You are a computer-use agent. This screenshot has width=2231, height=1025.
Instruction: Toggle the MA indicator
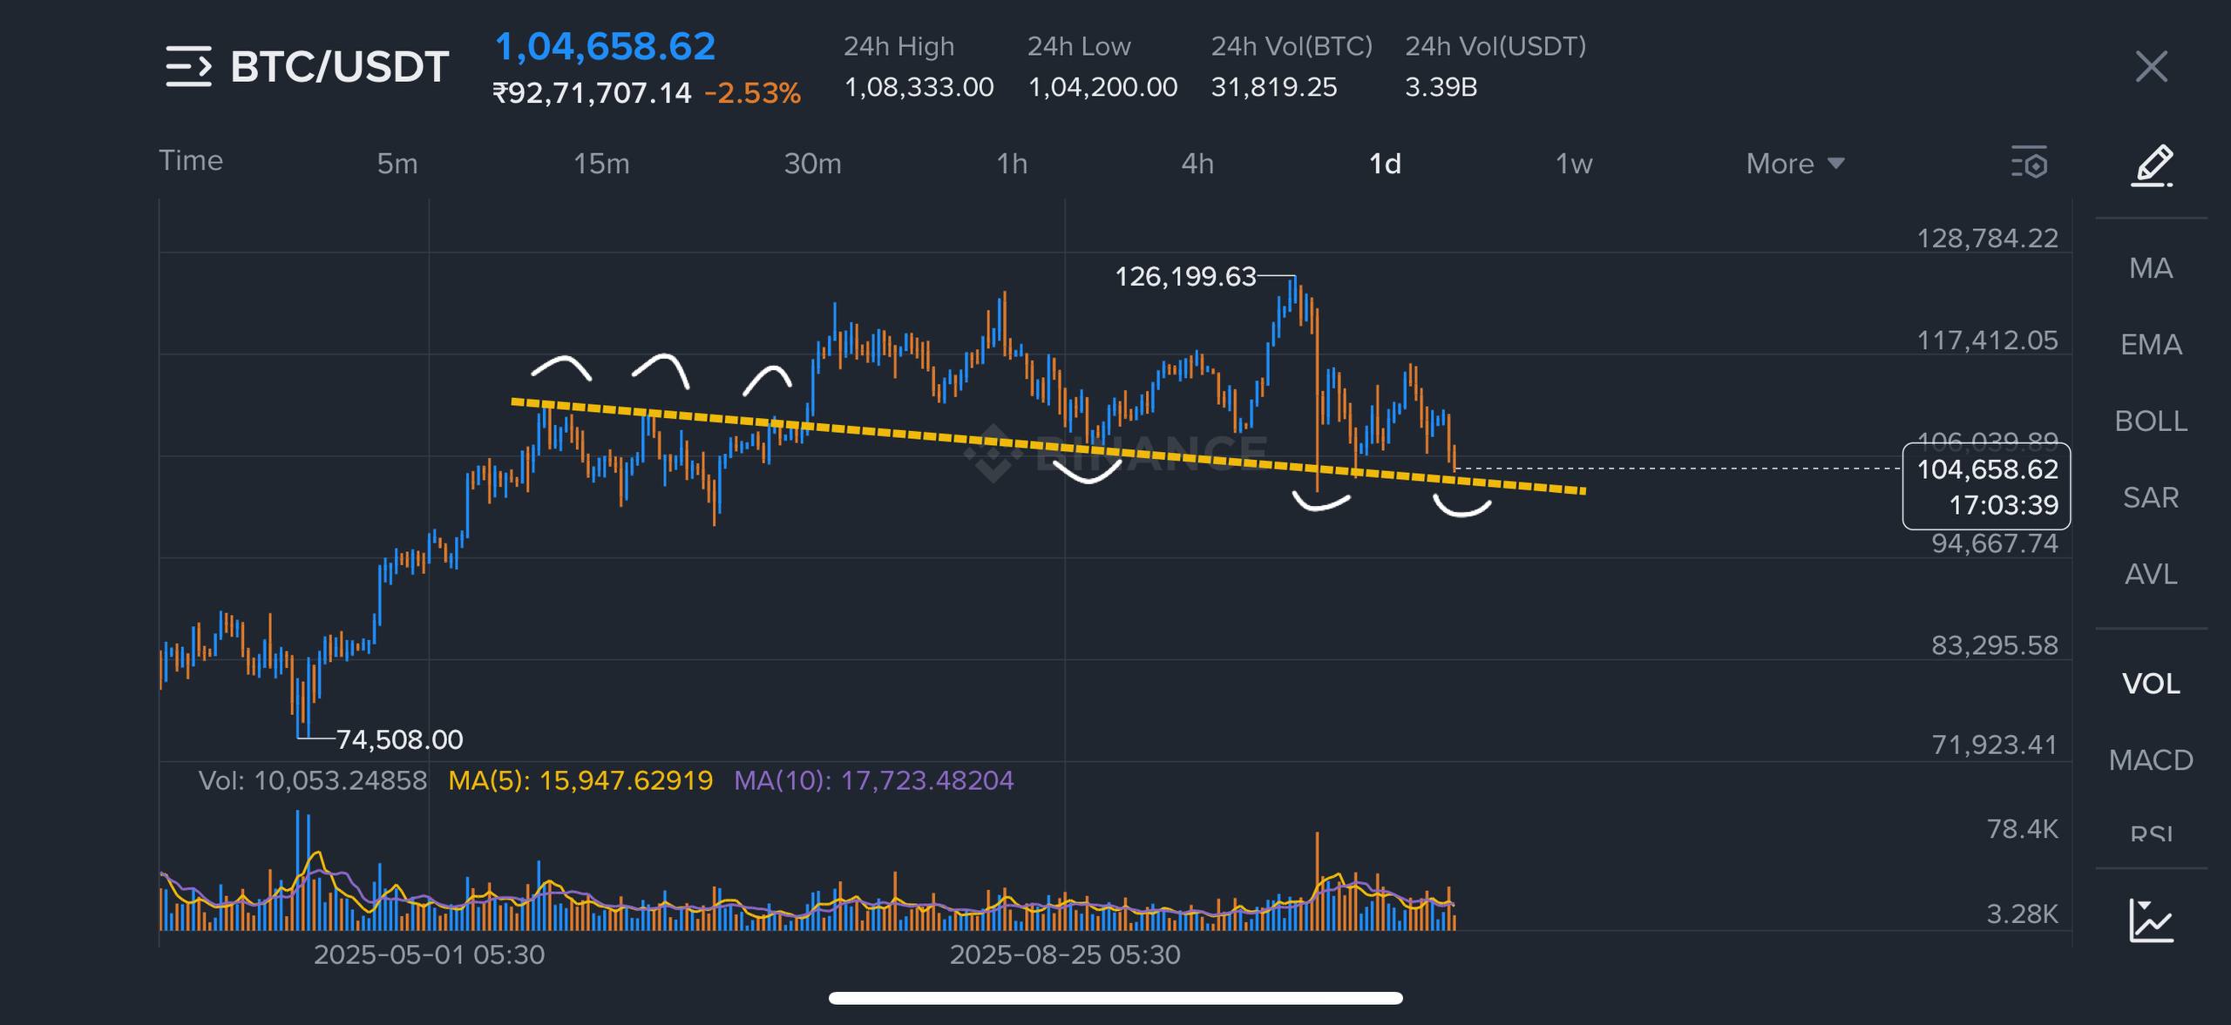2151,268
